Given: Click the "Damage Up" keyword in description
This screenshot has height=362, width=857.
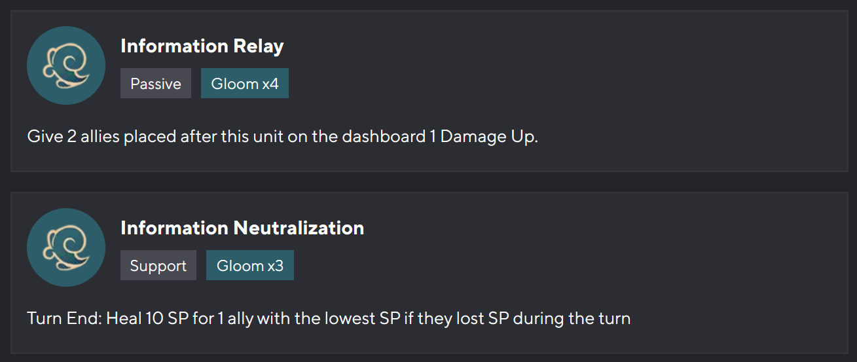Looking at the screenshot, I should coord(488,137).
